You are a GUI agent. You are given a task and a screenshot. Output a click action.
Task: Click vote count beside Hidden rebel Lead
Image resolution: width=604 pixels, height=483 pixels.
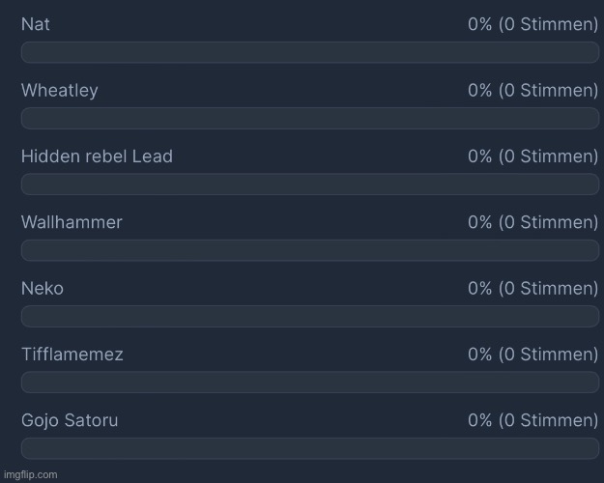point(533,156)
